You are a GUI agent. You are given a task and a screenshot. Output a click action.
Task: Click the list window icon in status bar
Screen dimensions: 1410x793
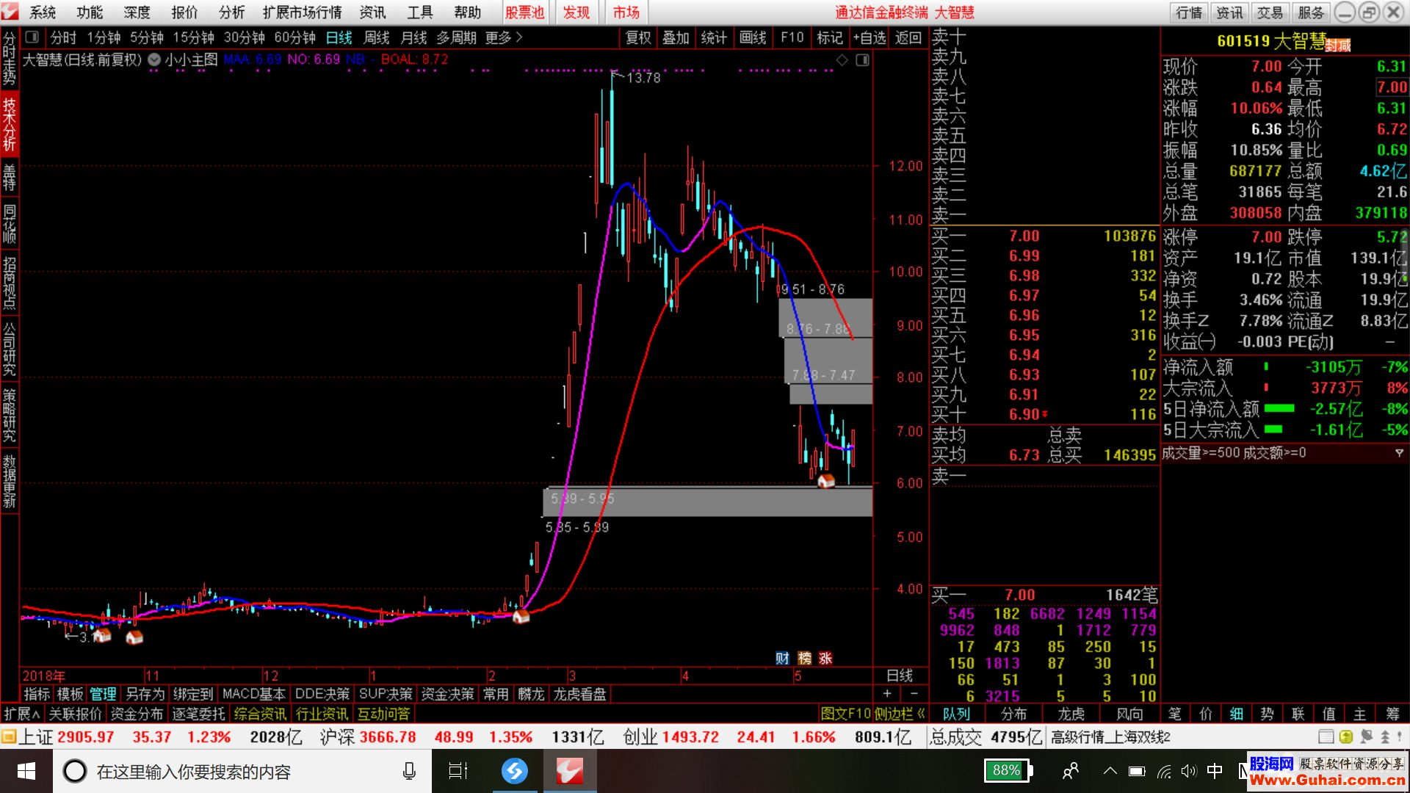pyautogui.click(x=1326, y=736)
